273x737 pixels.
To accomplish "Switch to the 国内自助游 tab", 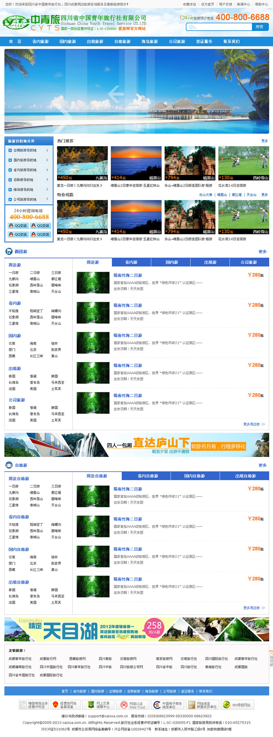I will [x=194, y=476].
